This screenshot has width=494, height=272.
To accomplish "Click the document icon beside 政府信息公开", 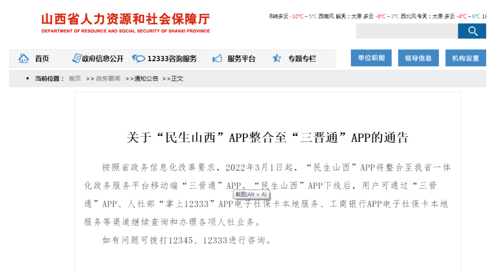I will coord(76,59).
